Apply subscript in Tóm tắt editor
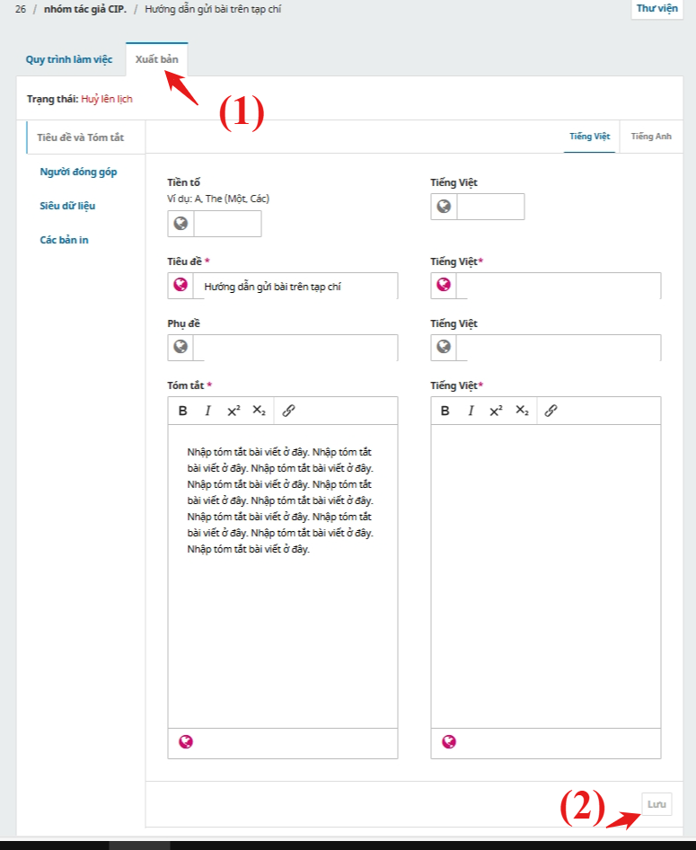Screen dimensions: 696x850 click(259, 411)
